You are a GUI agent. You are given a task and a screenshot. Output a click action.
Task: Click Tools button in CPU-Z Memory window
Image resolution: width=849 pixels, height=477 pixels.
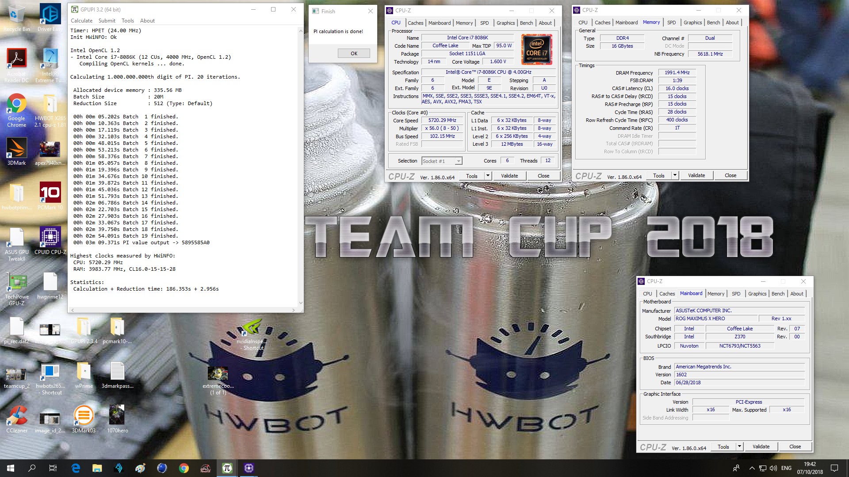click(x=658, y=175)
